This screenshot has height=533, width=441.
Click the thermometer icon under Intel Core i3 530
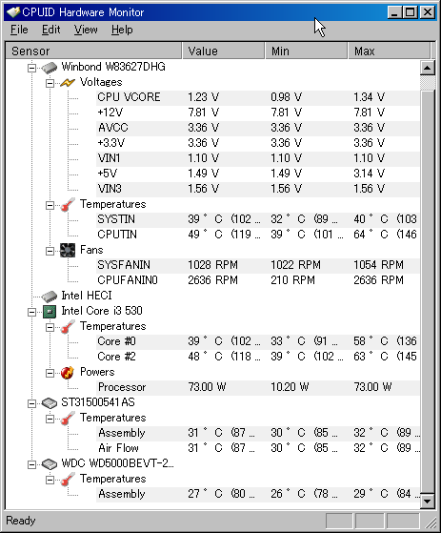coord(68,326)
